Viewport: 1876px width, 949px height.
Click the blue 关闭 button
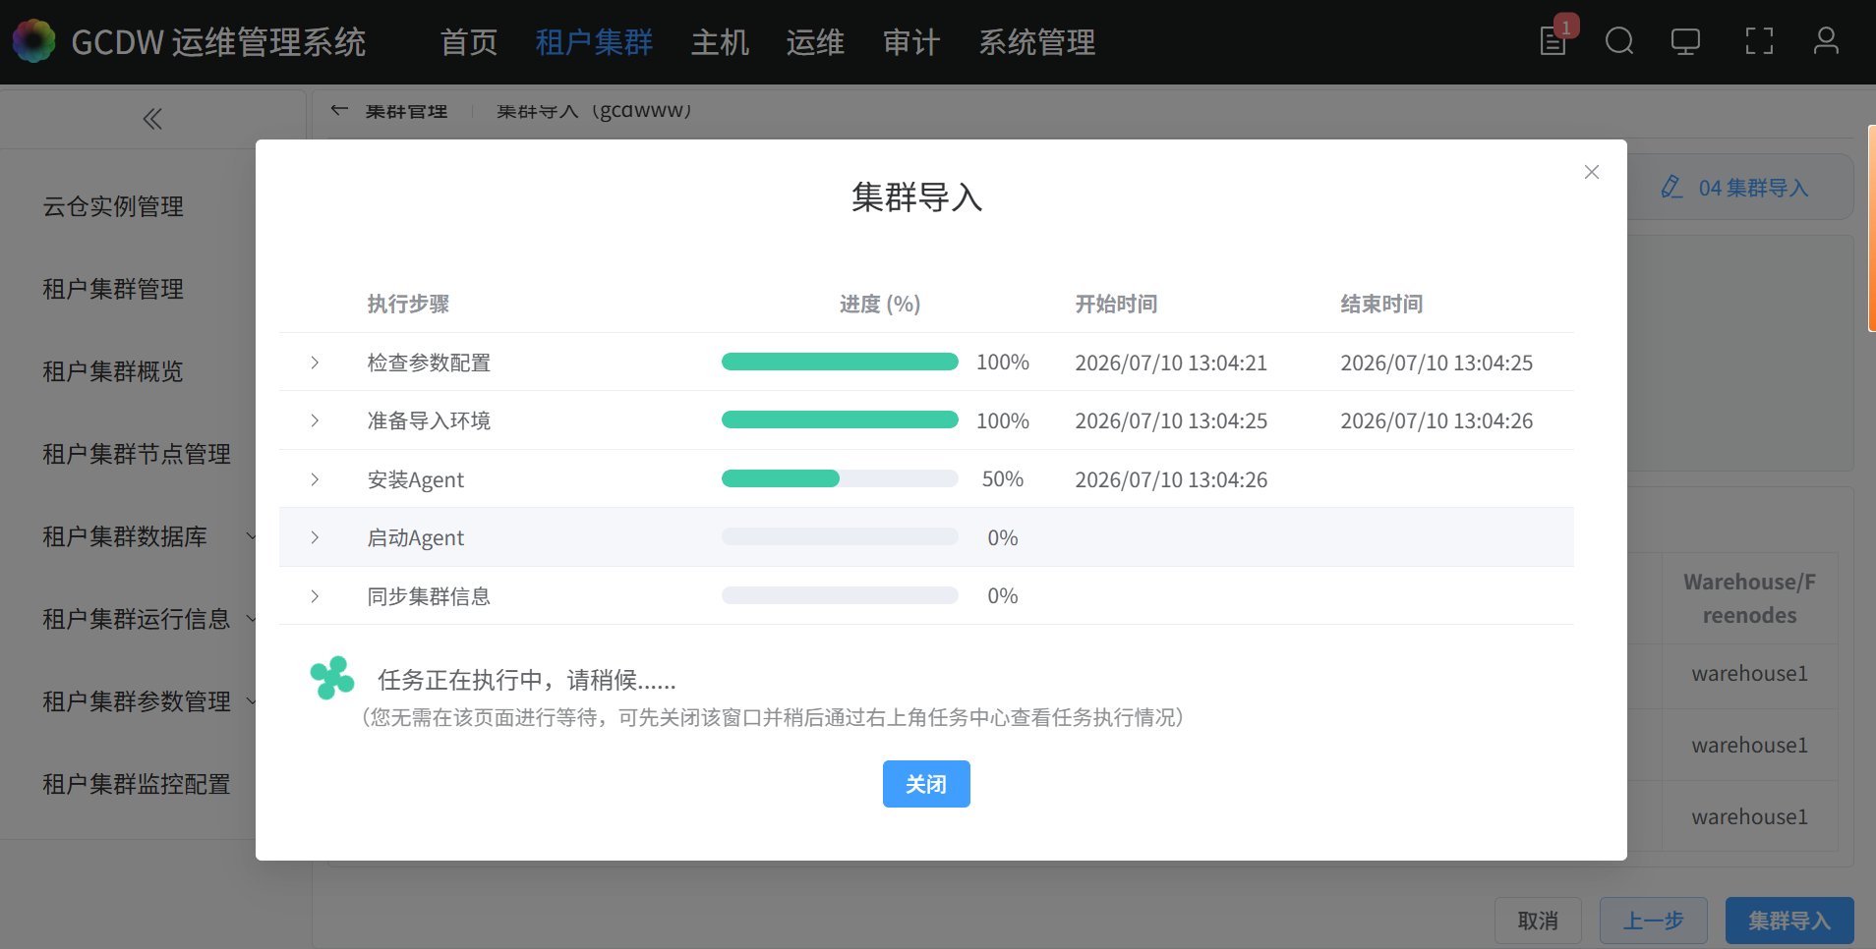(x=926, y=784)
